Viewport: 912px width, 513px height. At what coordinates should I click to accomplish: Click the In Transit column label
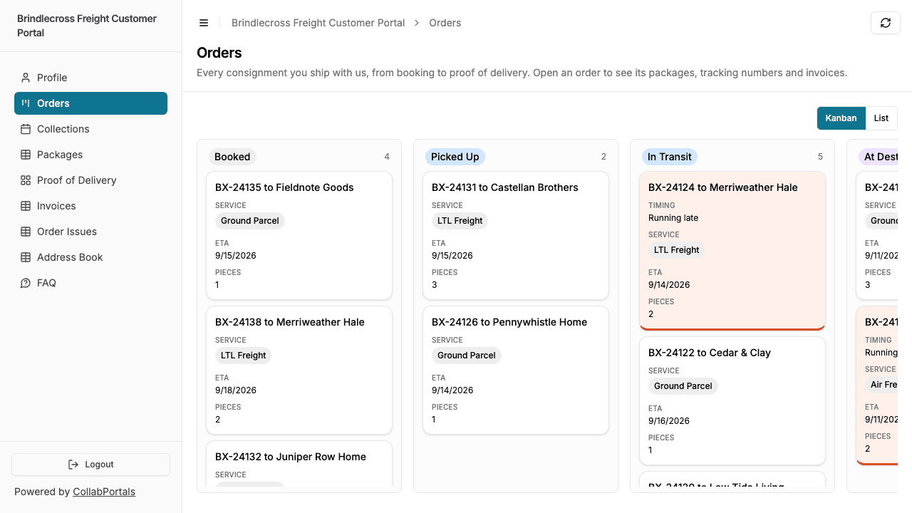coord(670,157)
